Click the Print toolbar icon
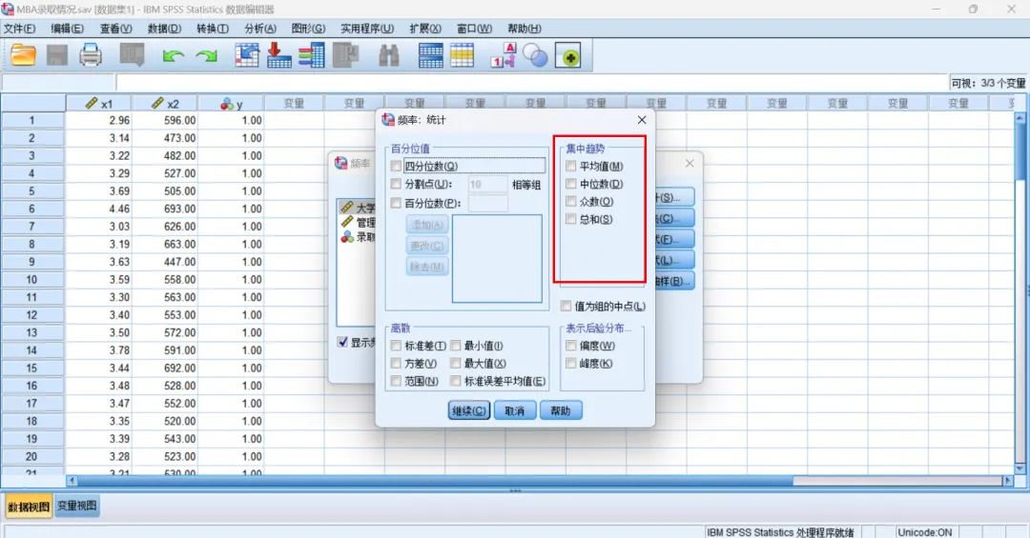Viewport: 1030px width, 538px height. tap(91, 55)
